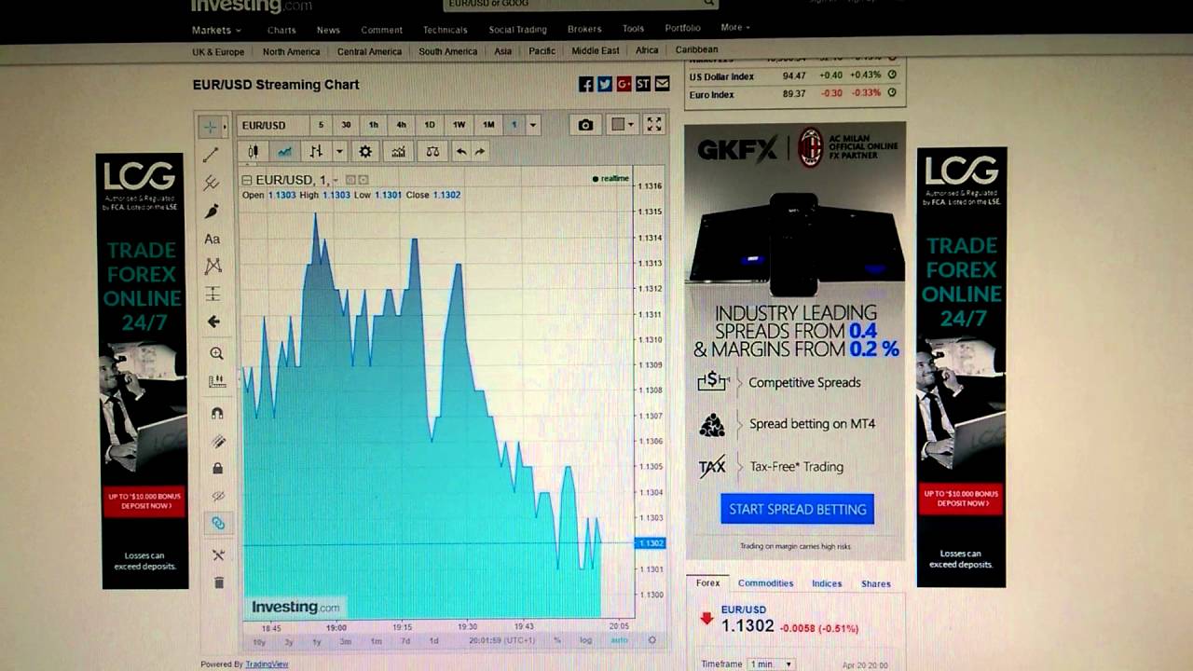Select the XABCD pattern tool
The image size is (1193, 671).
[213, 267]
